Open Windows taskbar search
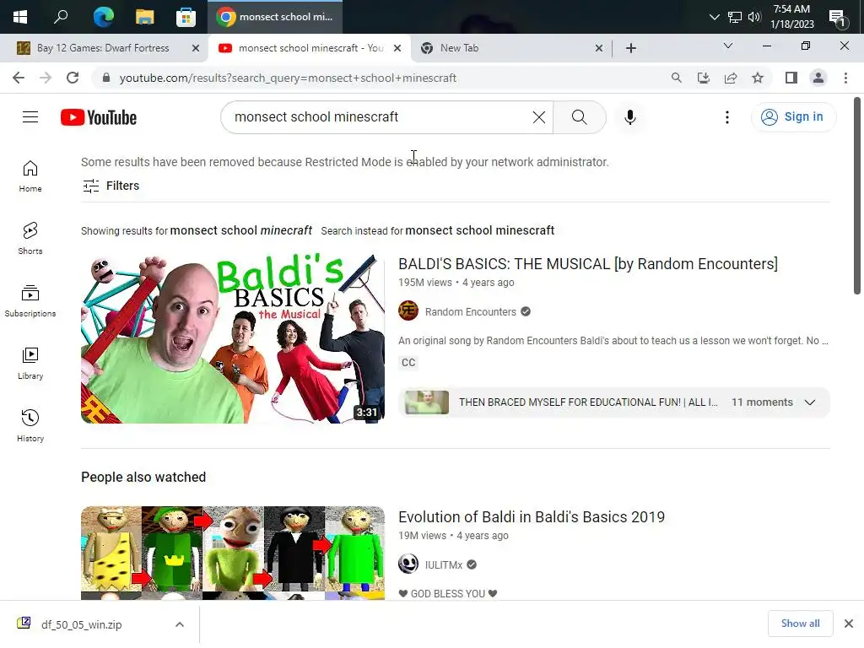Viewport: 864px width, 648px height. [61, 17]
